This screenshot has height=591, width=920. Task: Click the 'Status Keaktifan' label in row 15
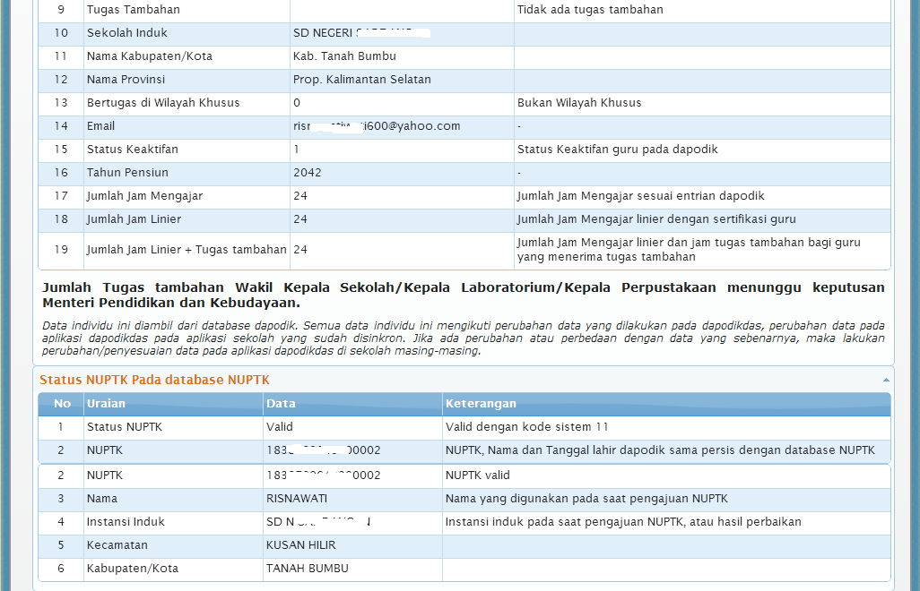click(x=132, y=150)
